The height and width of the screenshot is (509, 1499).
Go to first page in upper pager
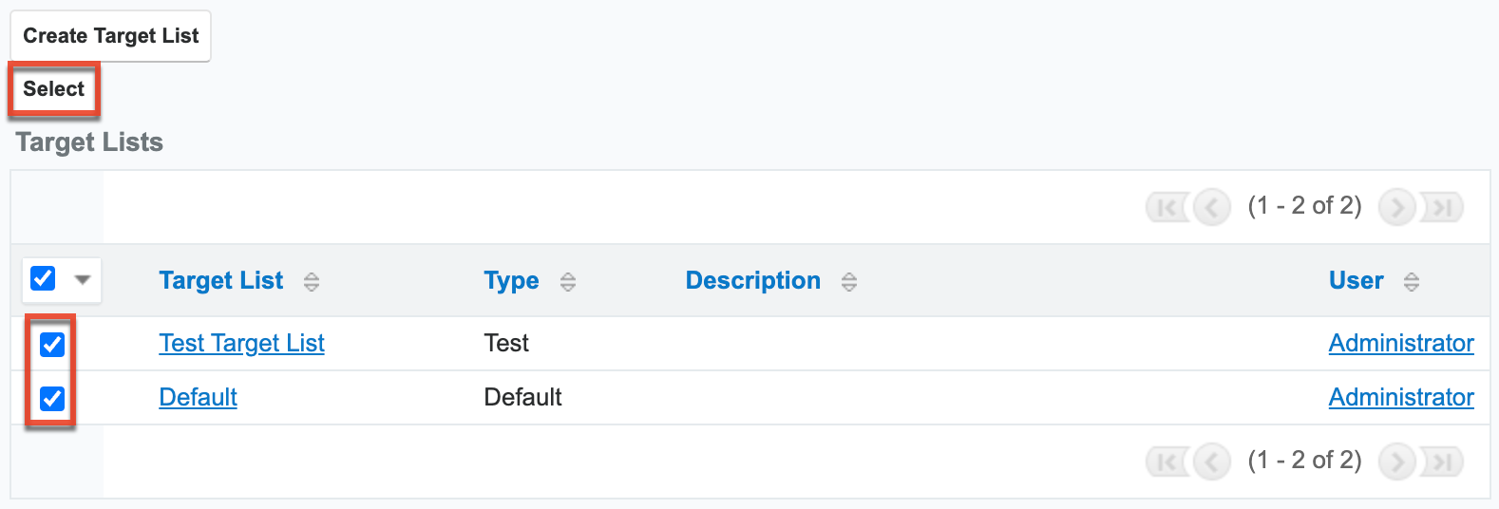[1167, 207]
